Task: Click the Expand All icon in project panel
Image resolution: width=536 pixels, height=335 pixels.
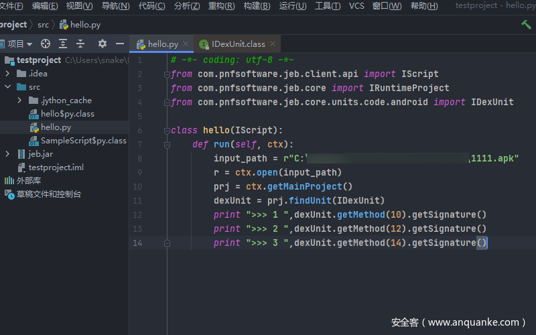Action: (x=63, y=44)
